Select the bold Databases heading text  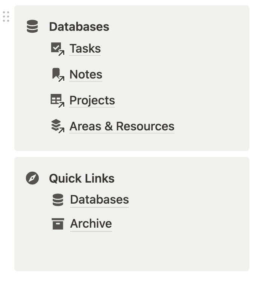click(x=79, y=27)
